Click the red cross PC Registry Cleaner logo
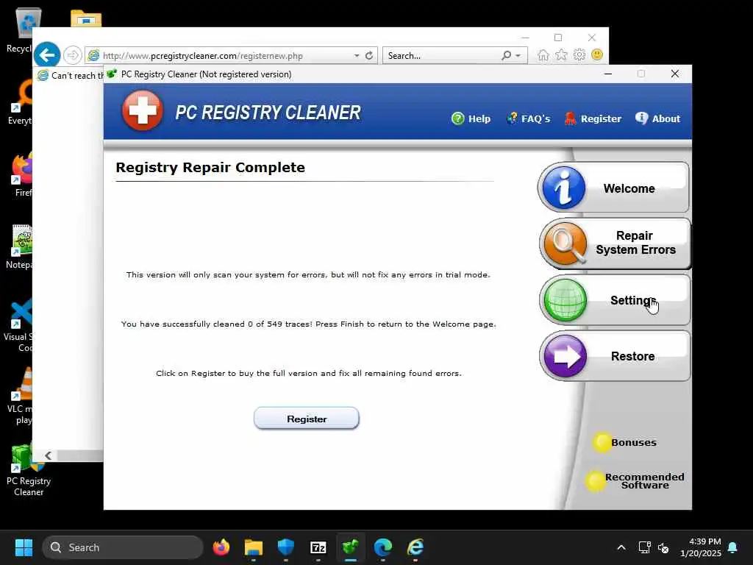Image resolution: width=753 pixels, height=565 pixels. coord(142,111)
